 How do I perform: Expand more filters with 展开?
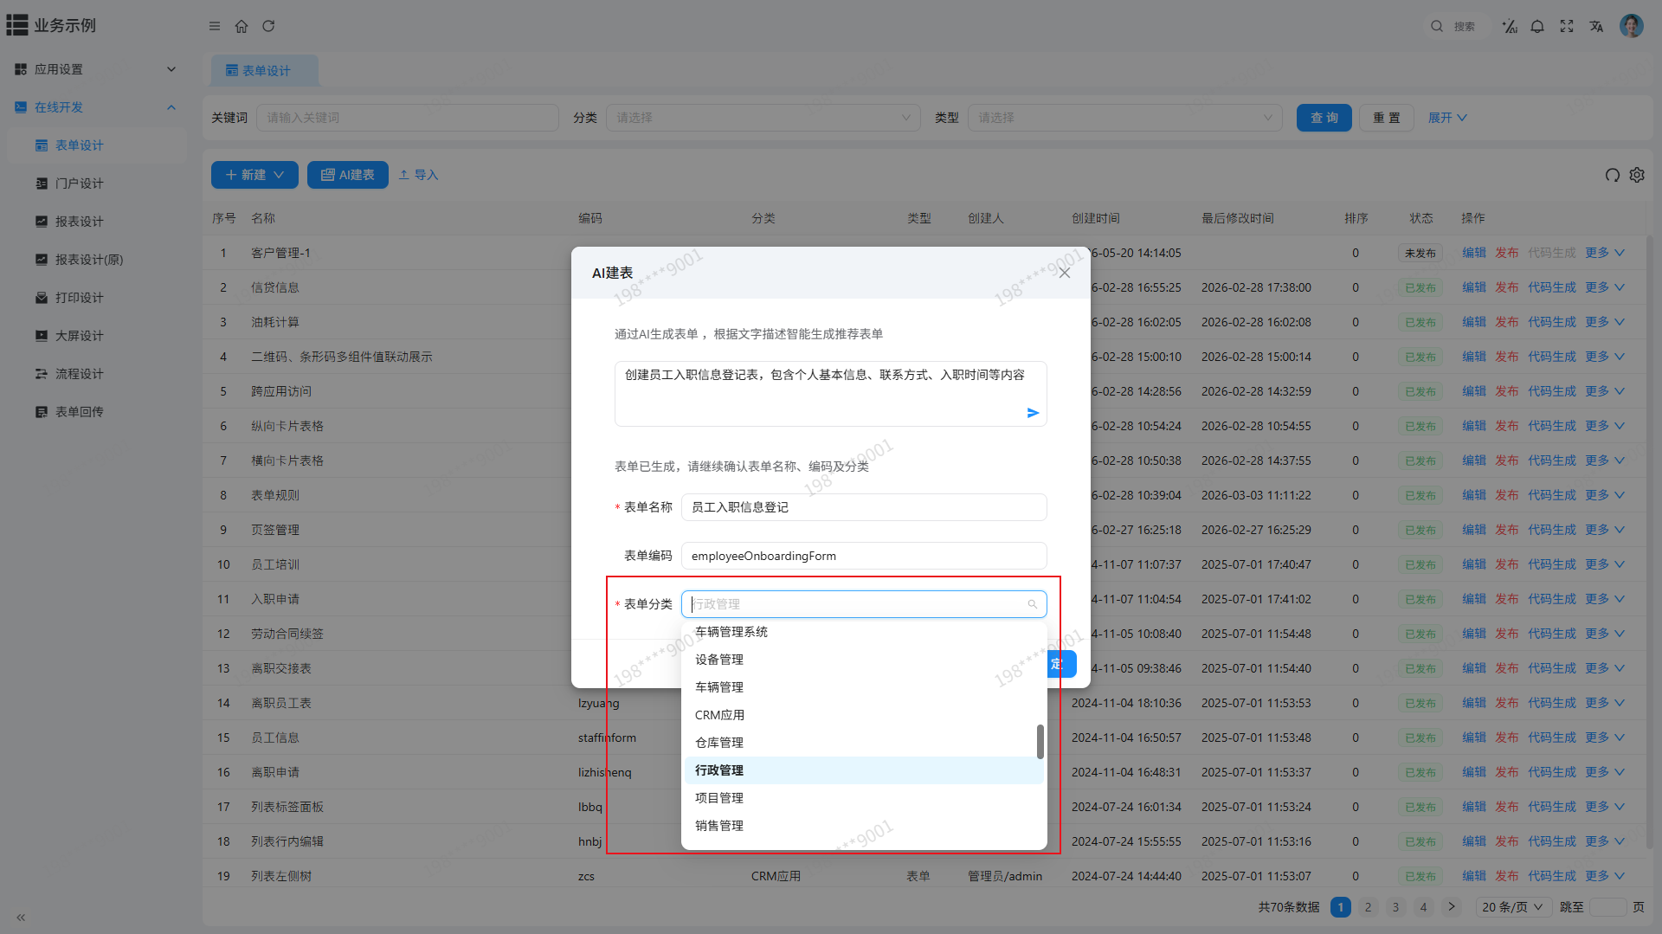point(1447,118)
